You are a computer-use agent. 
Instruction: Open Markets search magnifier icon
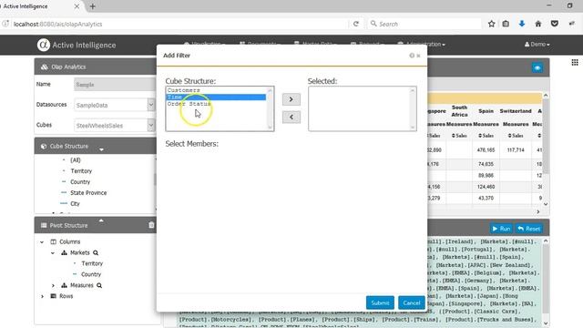click(96, 253)
